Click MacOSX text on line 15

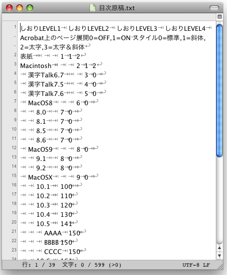[40, 177]
